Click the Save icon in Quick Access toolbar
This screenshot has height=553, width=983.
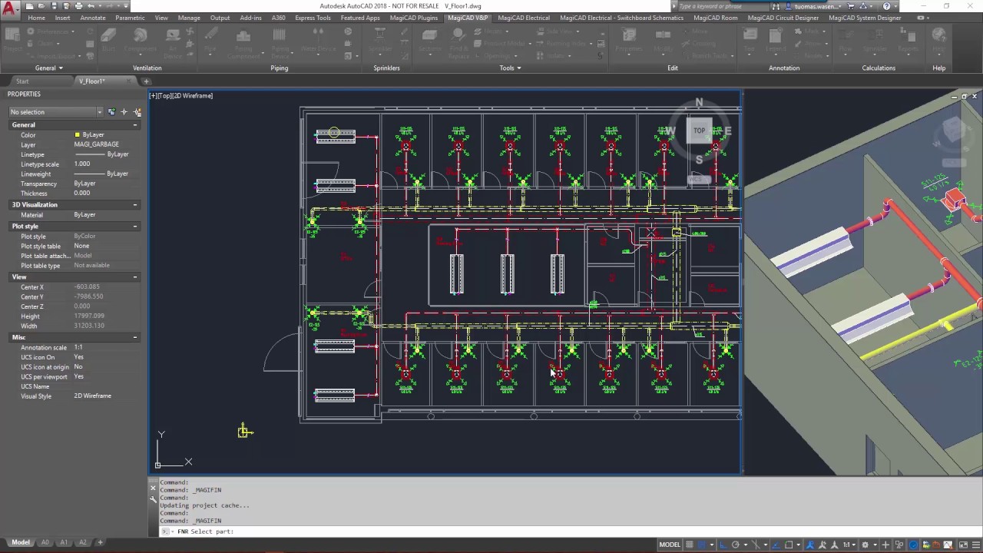pyautogui.click(x=55, y=6)
